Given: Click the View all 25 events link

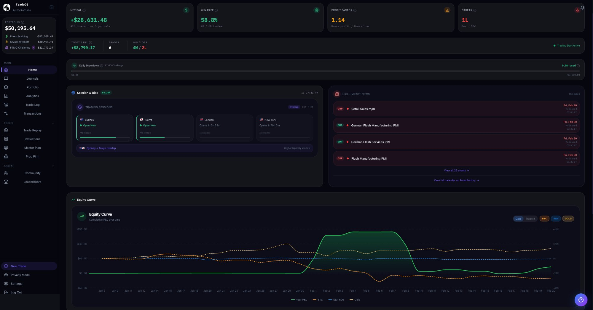Looking at the screenshot, I should (456, 171).
